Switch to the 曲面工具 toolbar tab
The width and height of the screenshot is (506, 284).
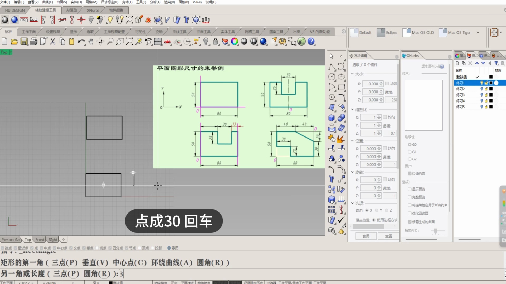click(203, 32)
